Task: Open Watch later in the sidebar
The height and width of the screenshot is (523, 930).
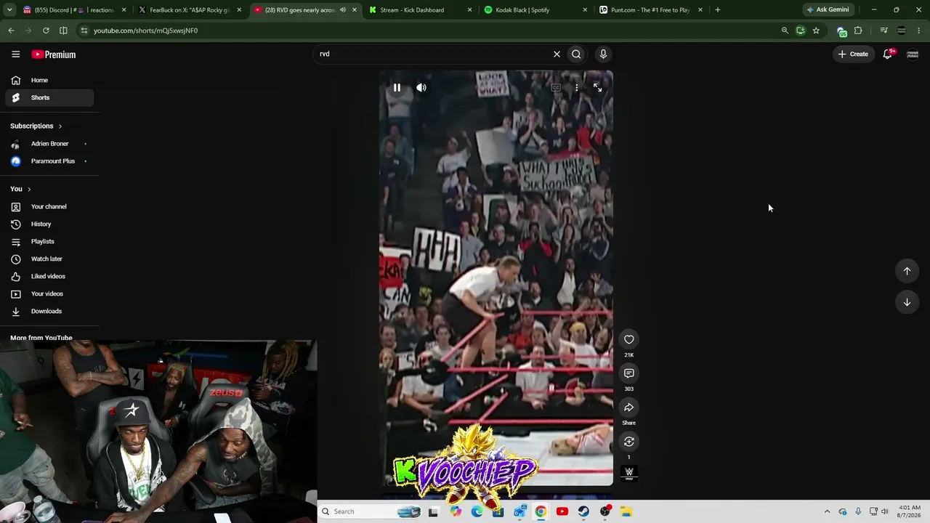Action: 49,259
